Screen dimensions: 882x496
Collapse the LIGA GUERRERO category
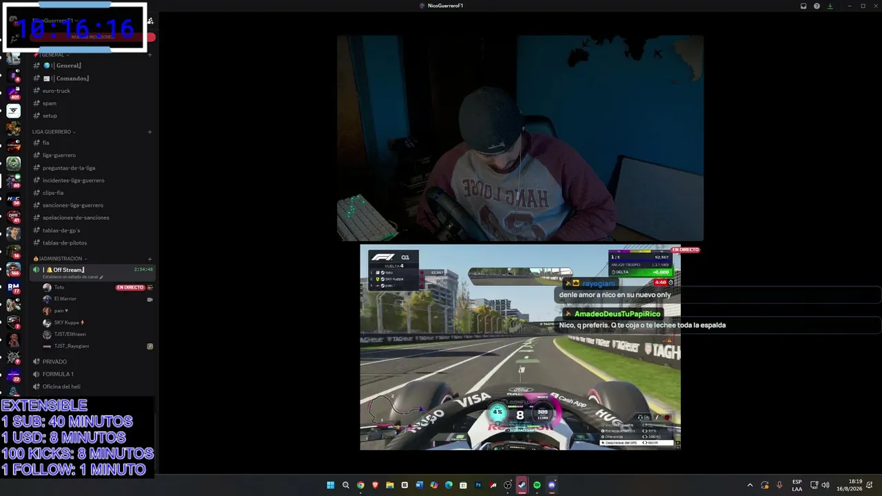(54, 132)
